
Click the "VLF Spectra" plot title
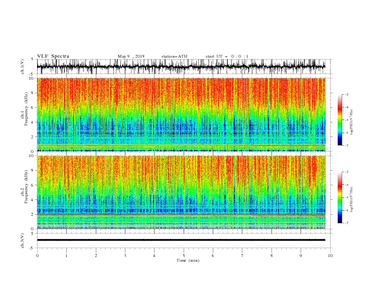(x=53, y=56)
